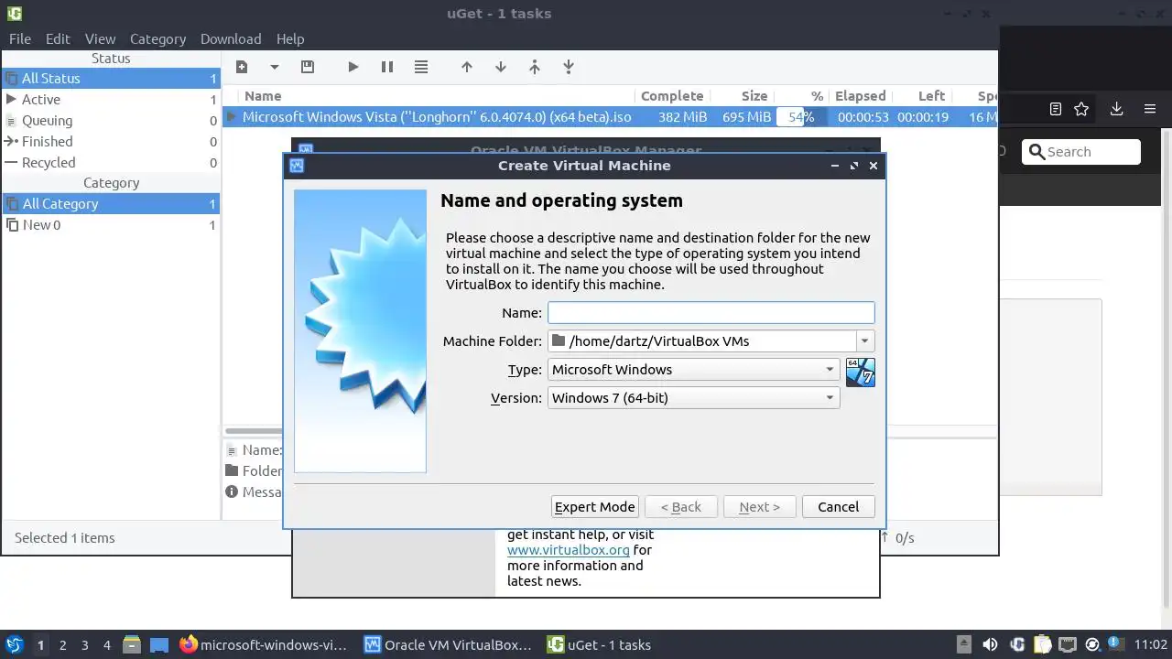Viewport: 1172px width, 659px height.
Task: Select Finished status filter
Action: [x=111, y=142]
